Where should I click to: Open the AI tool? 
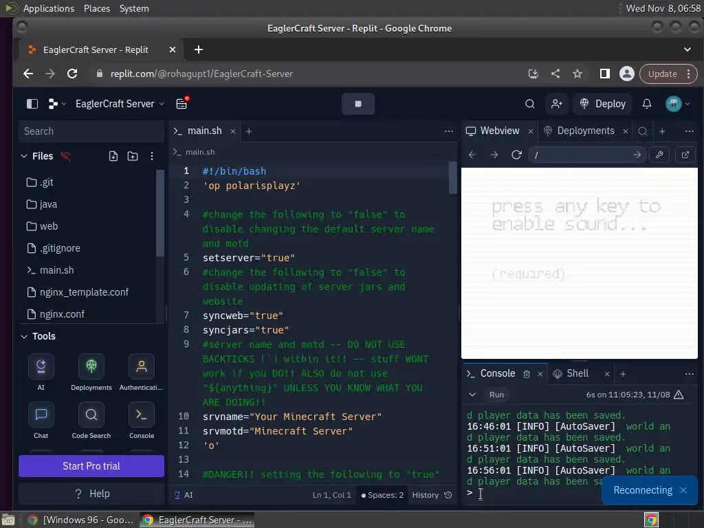[x=41, y=372]
